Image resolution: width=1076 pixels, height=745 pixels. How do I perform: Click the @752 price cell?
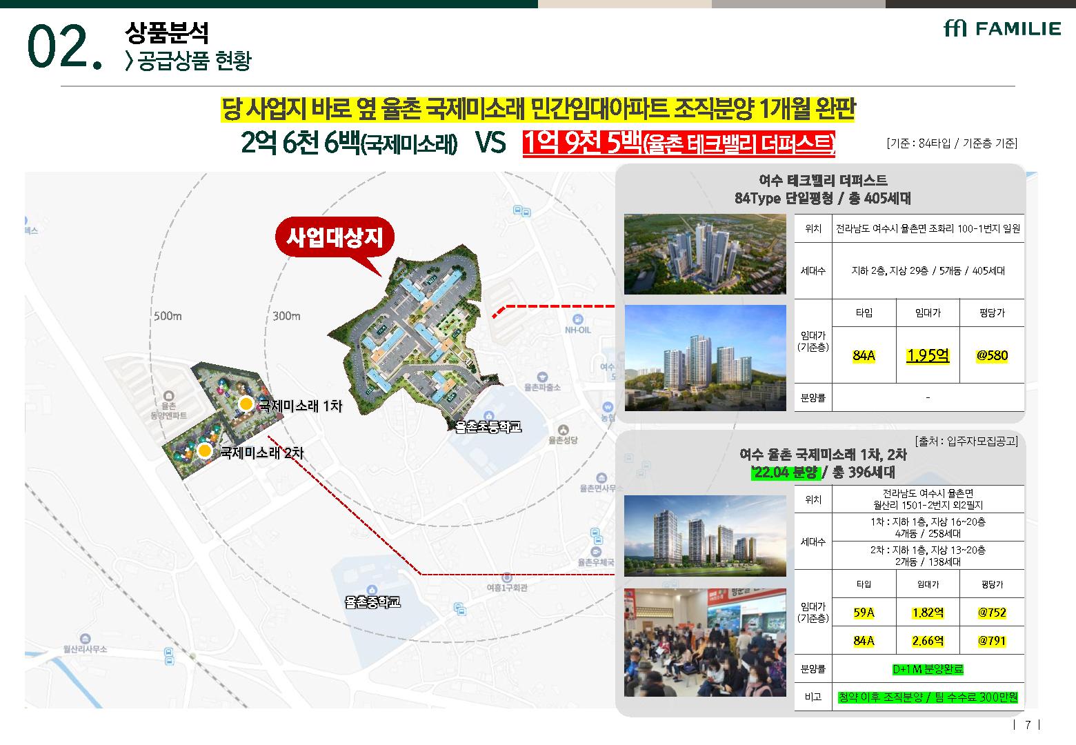(992, 613)
